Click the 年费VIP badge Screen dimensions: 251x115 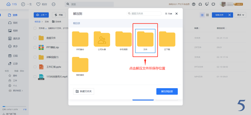pyautogui.click(x=238, y=4)
